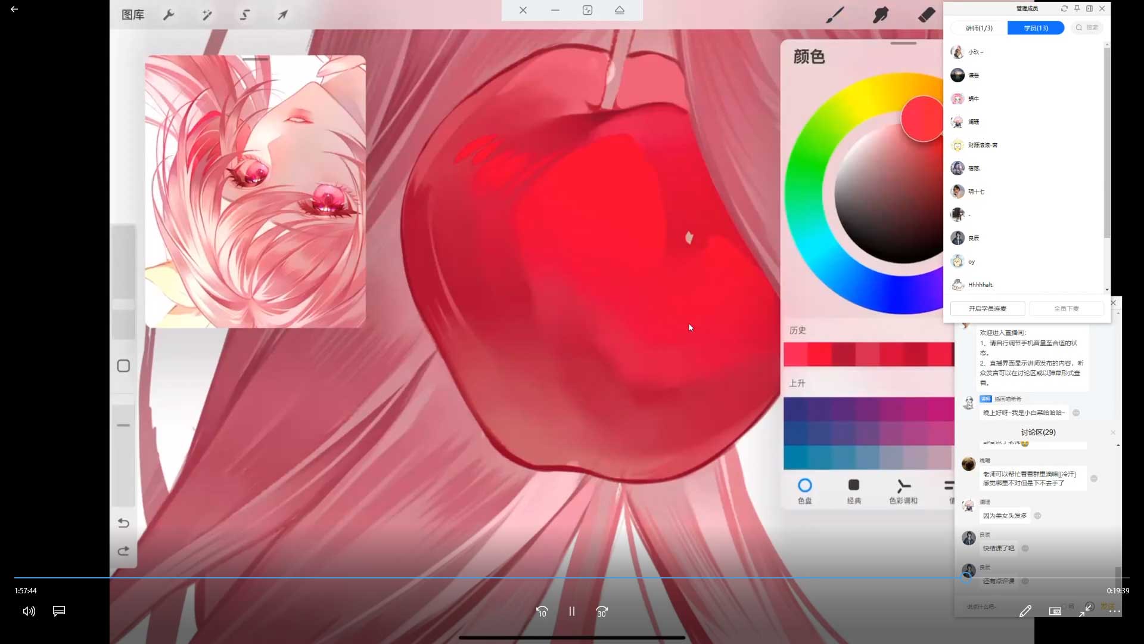This screenshot has width=1144, height=644.
Task: Pick the first red history swatch
Action: tap(795, 354)
